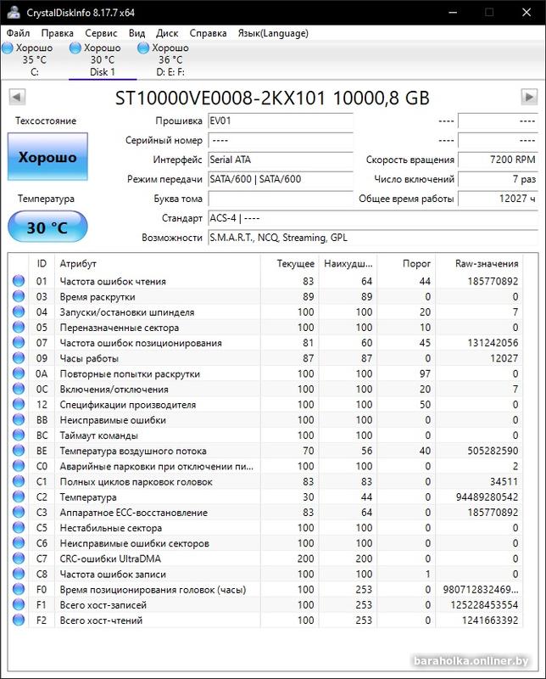Click the blue status orb of C: drive
Image resolution: width=546 pixels, height=679 pixels.
[8, 48]
